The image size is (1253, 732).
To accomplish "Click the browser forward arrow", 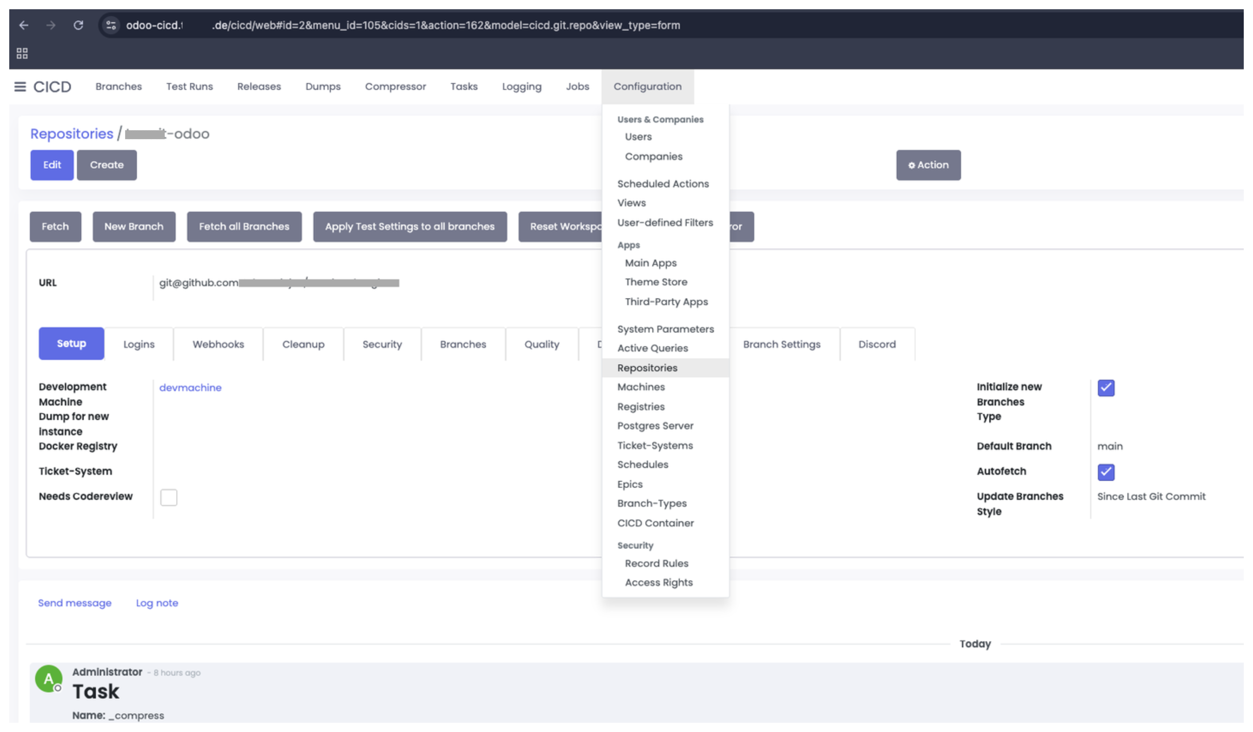I will point(51,25).
